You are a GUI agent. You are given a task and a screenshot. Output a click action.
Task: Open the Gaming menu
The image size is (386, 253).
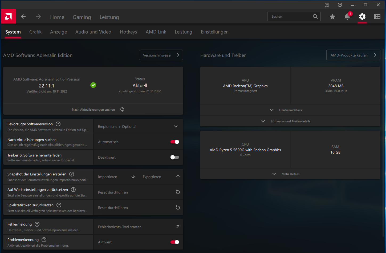[x=82, y=17]
